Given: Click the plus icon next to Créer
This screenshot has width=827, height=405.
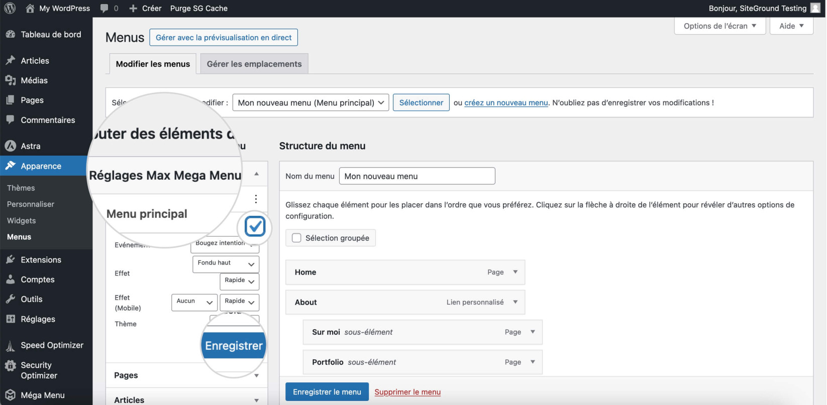Looking at the screenshot, I should pyautogui.click(x=133, y=8).
